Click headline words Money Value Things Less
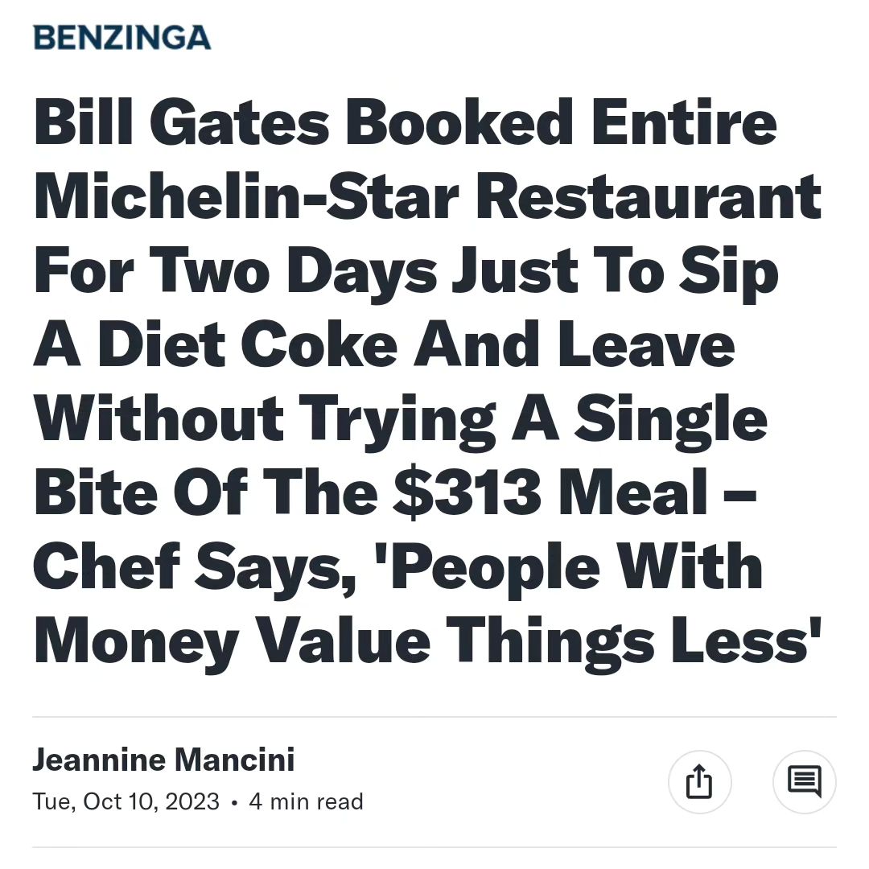This screenshot has width=869, height=869. click(428, 642)
